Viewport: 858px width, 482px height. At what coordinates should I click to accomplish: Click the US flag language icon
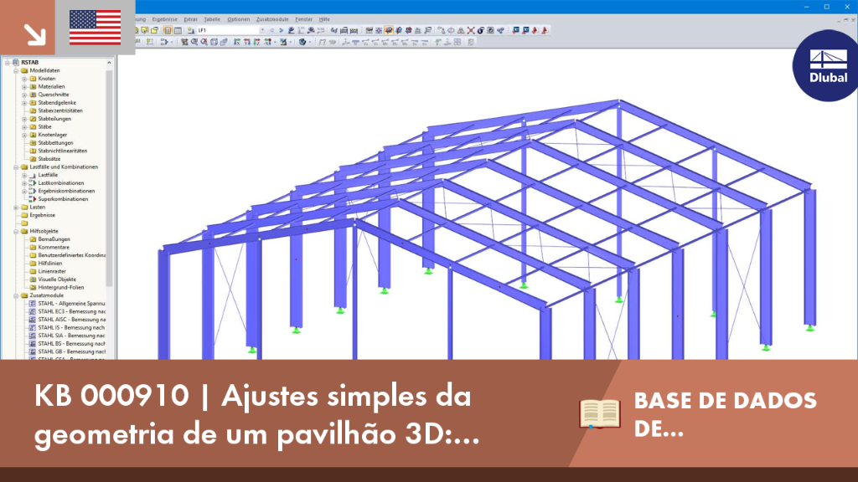96,28
